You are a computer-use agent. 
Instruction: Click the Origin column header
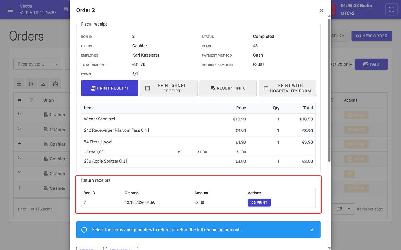(48, 100)
